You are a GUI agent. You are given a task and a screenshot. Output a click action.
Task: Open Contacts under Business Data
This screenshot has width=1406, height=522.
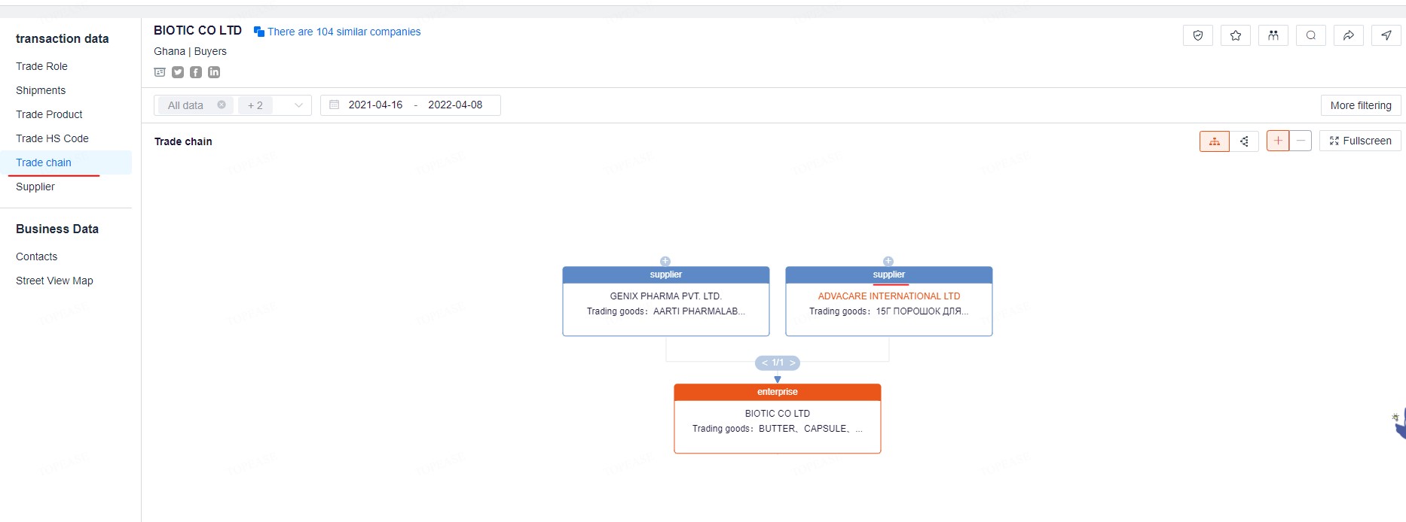point(36,256)
